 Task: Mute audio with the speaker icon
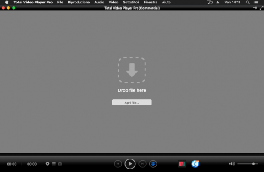point(232,164)
